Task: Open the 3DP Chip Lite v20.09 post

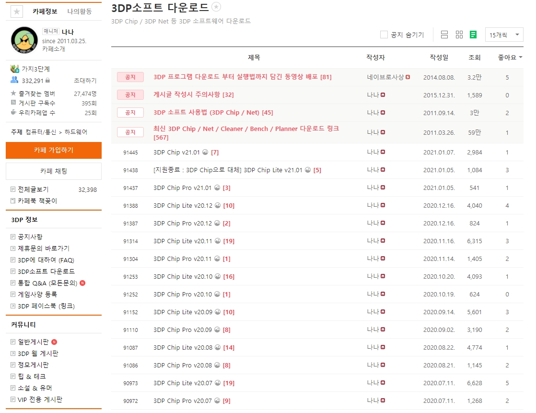Action: click(183, 312)
